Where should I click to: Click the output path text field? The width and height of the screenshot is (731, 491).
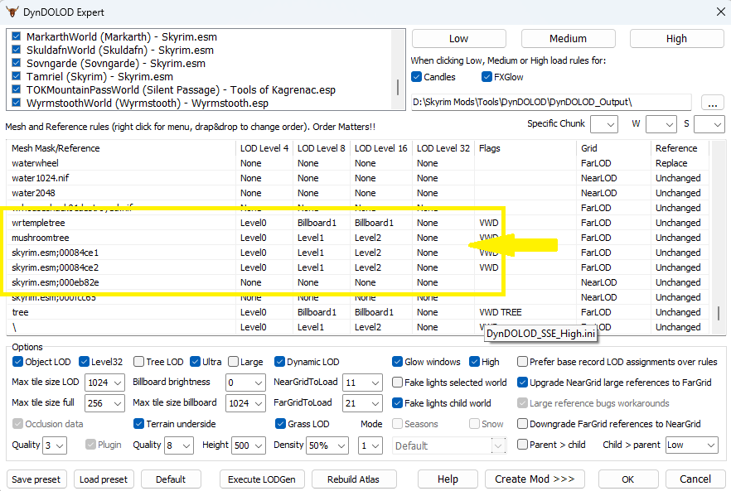pos(551,102)
